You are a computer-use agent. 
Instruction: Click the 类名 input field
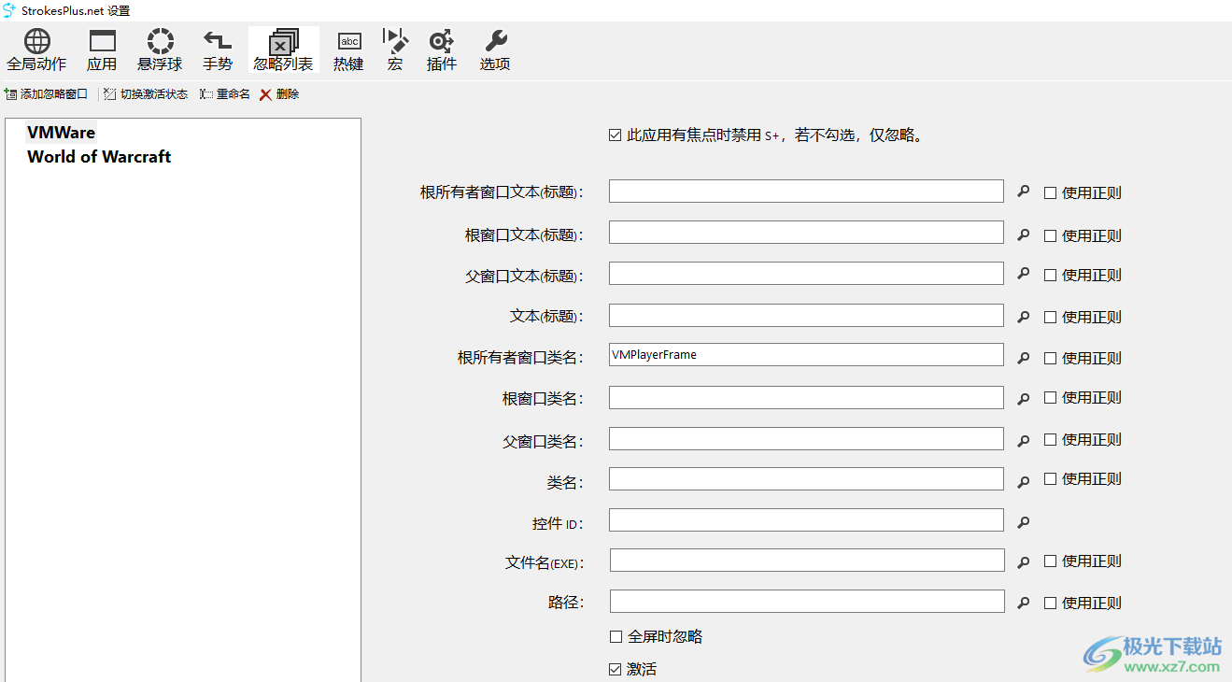[x=806, y=478]
